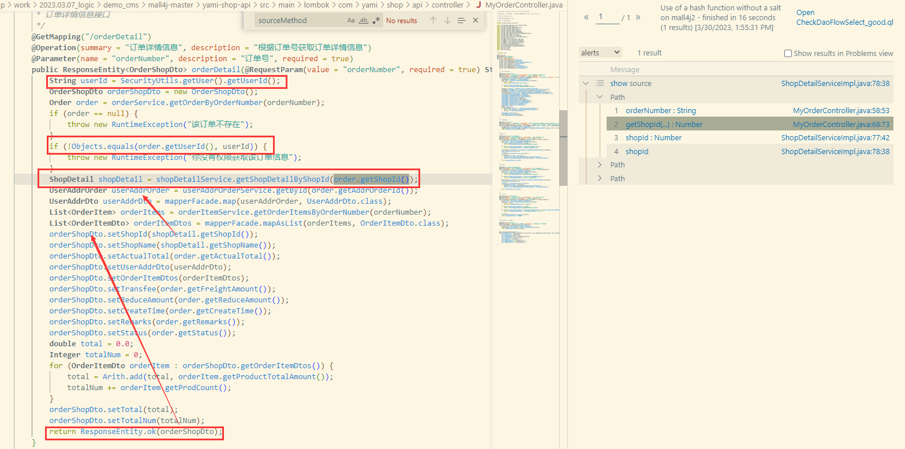Toggle Match Whole Word in find widget
905x449 pixels.
tap(364, 20)
